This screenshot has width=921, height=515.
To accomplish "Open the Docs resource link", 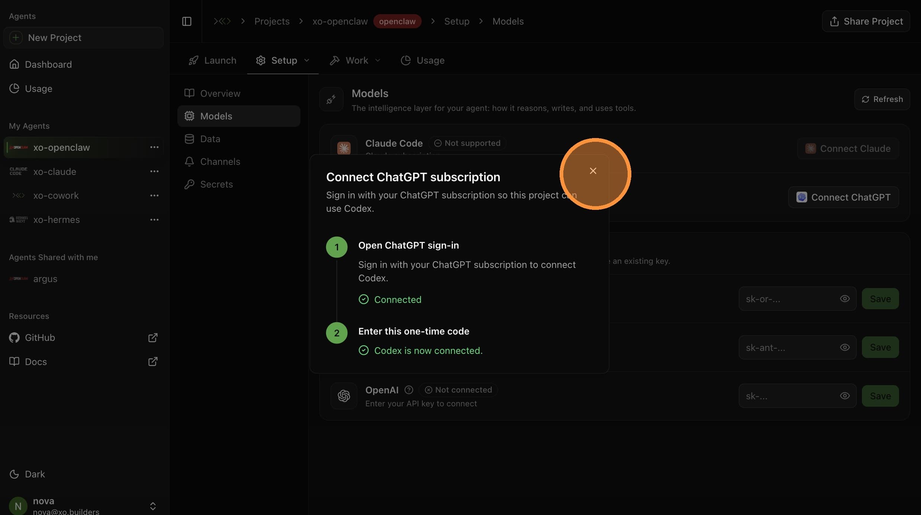I will tap(36, 362).
